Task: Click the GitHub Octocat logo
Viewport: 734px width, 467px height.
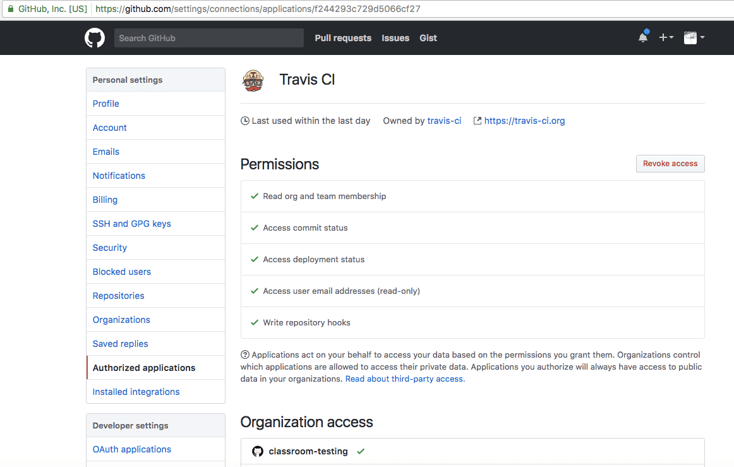Action: [x=95, y=38]
